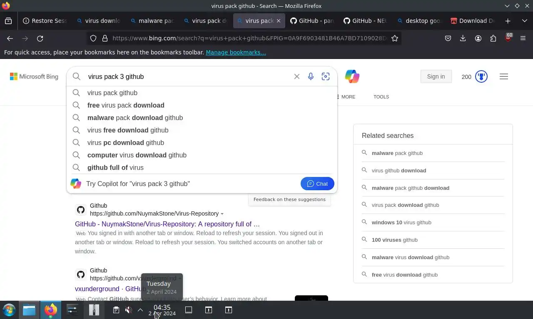The image size is (533, 319).
Task: Select suggestion 'free virus pack download'
Action: click(x=202, y=106)
